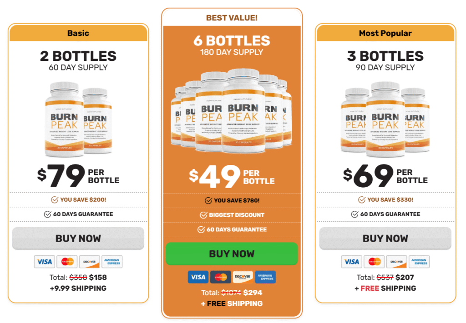
Task: Select the Best Value banner
Action: (232, 18)
